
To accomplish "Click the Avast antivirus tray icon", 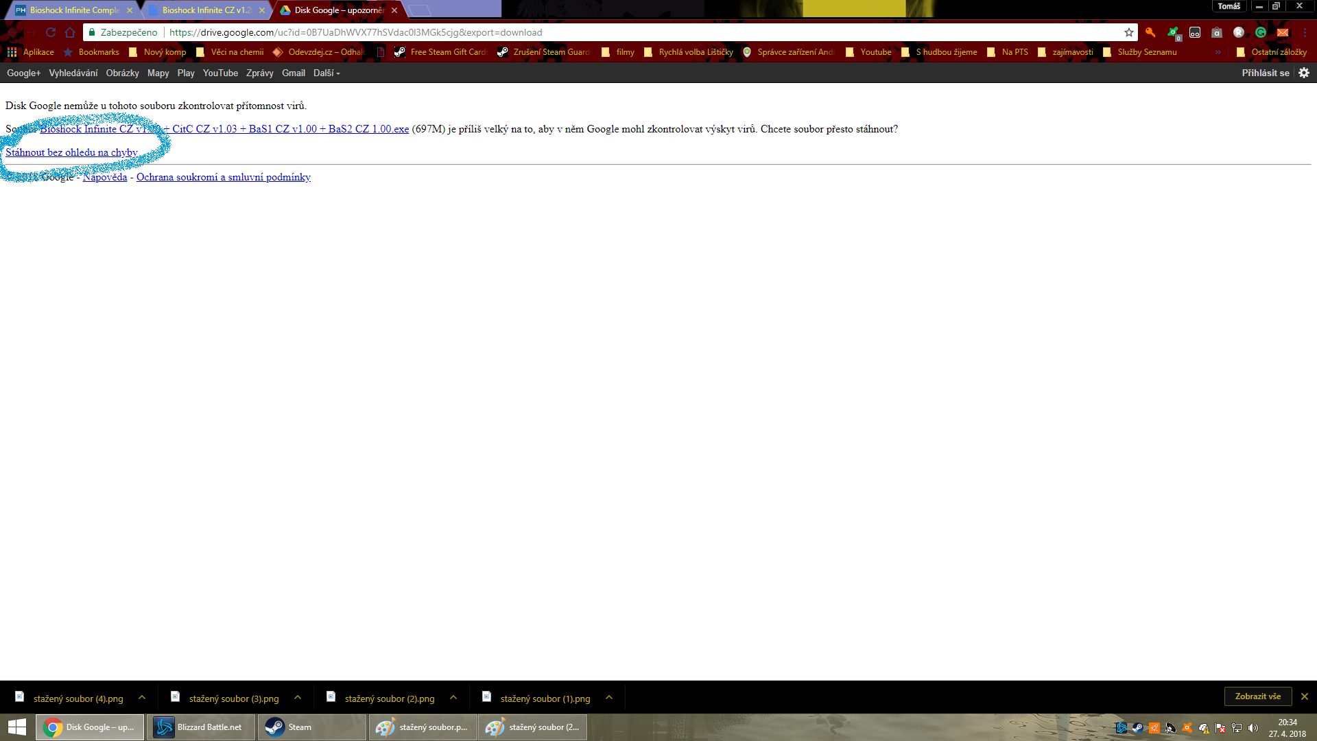I will (x=1187, y=728).
